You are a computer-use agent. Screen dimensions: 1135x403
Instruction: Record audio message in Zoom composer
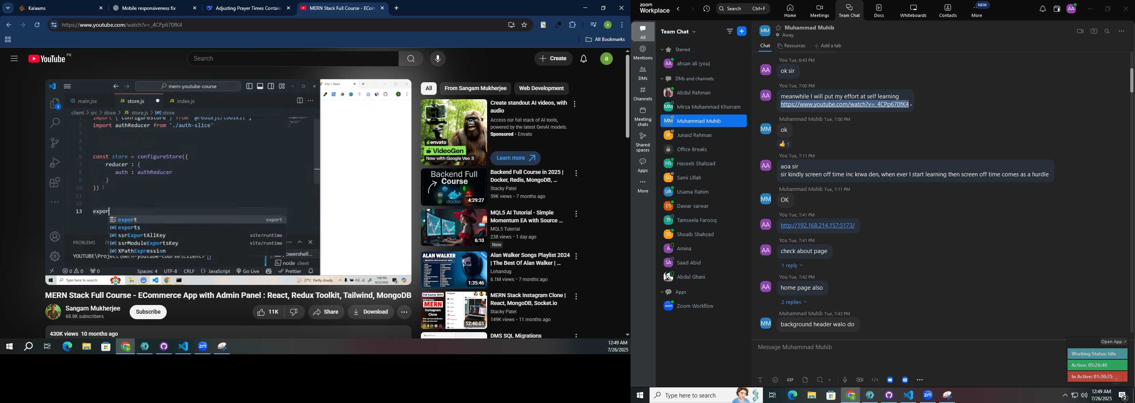(845, 380)
